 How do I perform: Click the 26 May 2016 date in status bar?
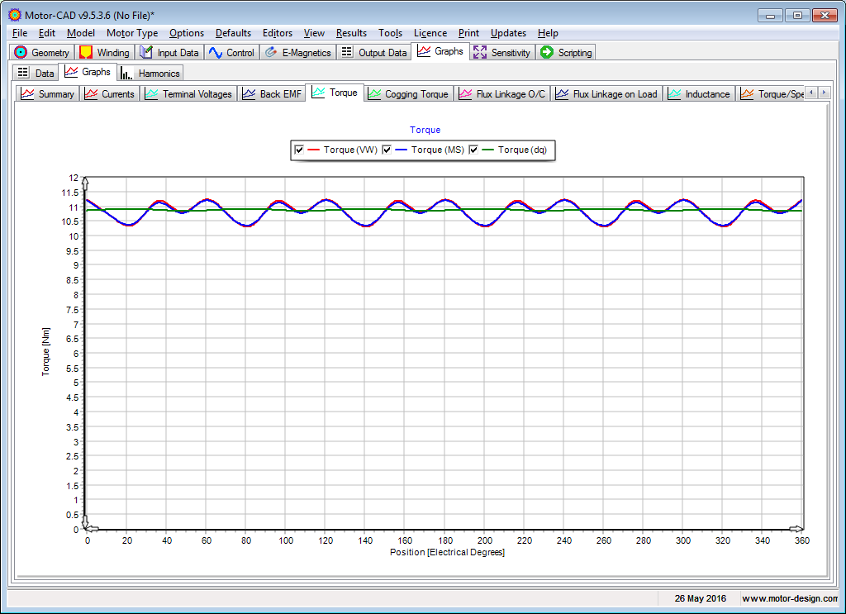(x=701, y=598)
